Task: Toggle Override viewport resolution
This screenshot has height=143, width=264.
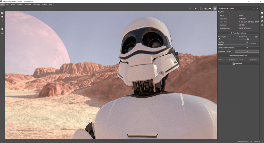Action: point(238,56)
